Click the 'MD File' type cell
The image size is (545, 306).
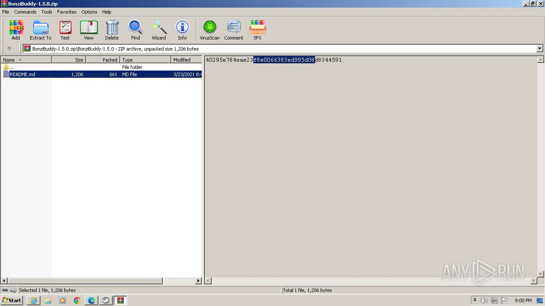(129, 74)
